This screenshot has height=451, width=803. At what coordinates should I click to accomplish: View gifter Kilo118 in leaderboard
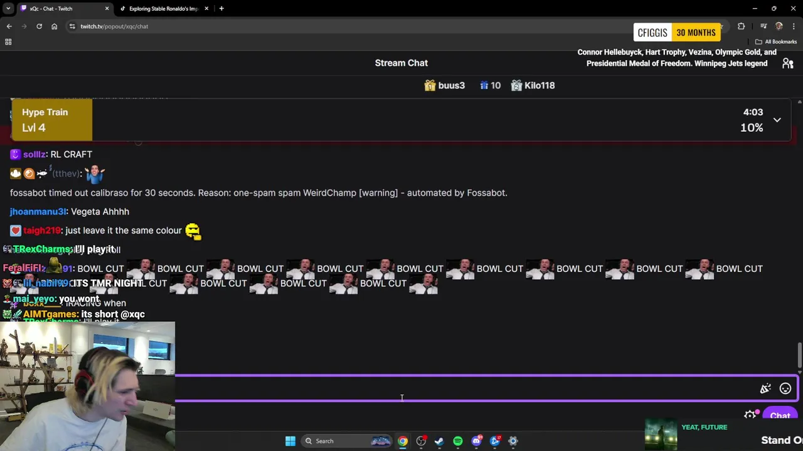pyautogui.click(x=533, y=85)
